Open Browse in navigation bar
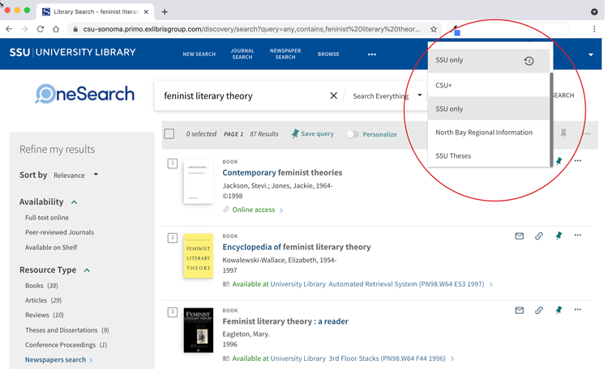 [328, 54]
